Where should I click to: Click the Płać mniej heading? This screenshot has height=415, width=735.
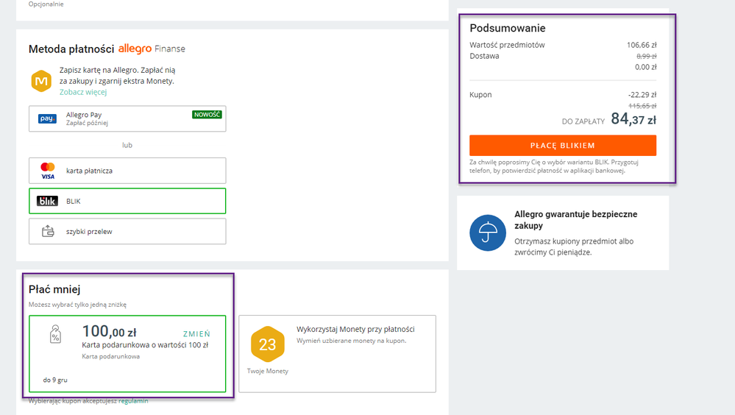click(x=54, y=289)
